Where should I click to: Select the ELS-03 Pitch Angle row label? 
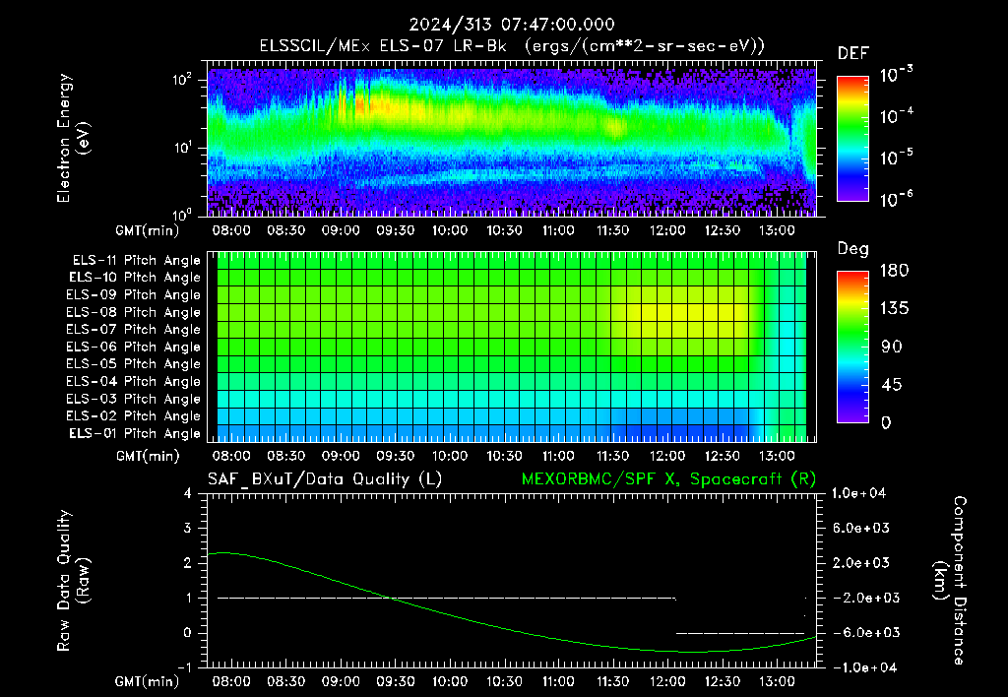coord(134,399)
